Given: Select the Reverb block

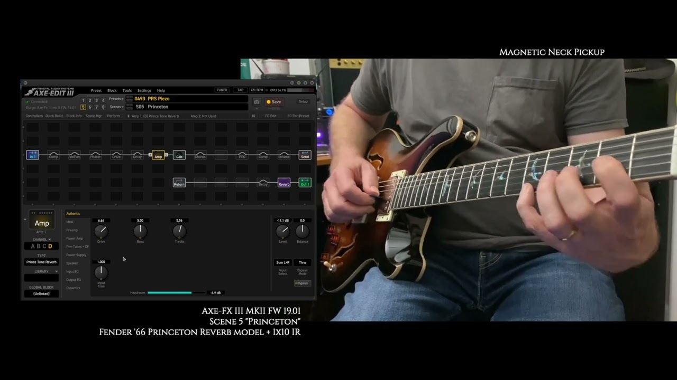Looking at the screenshot, I should tap(284, 183).
